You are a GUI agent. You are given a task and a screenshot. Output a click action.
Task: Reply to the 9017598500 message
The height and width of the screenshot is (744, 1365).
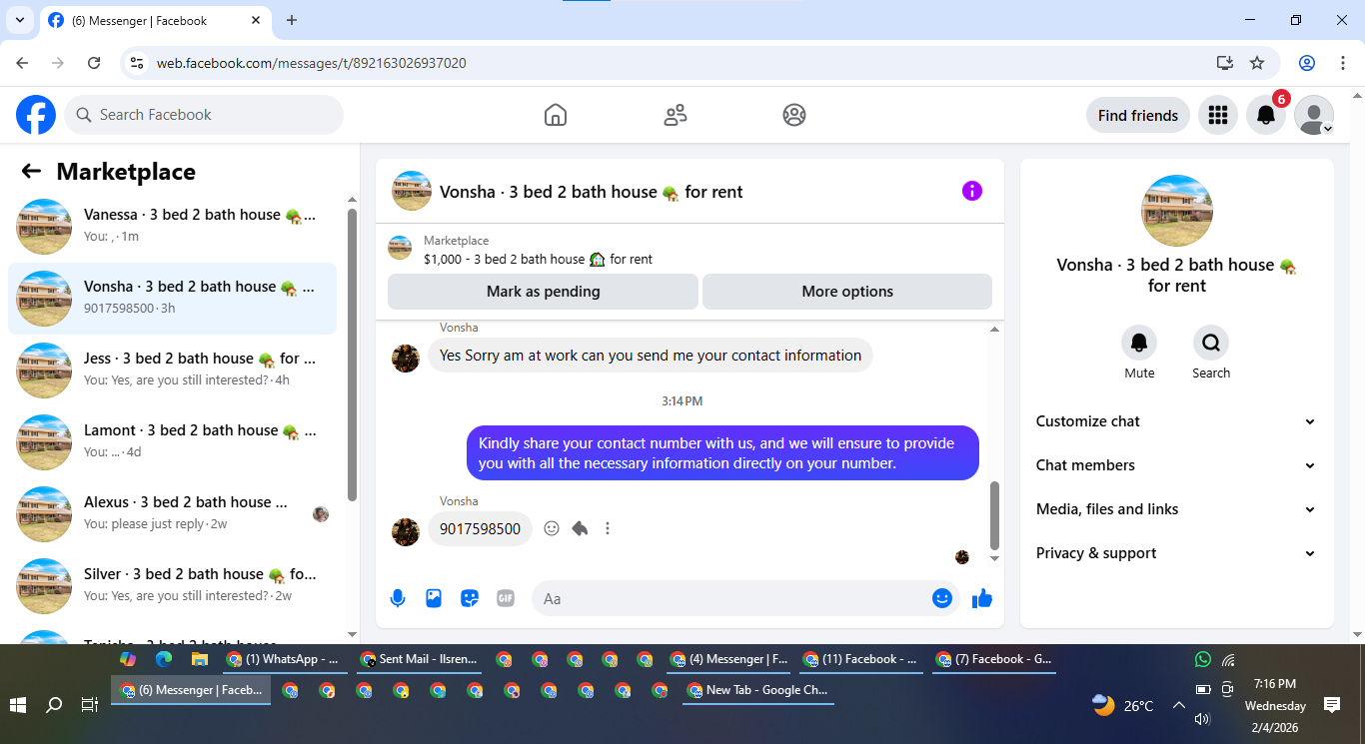pos(580,528)
